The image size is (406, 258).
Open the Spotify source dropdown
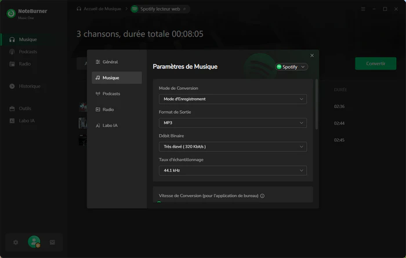coord(291,67)
